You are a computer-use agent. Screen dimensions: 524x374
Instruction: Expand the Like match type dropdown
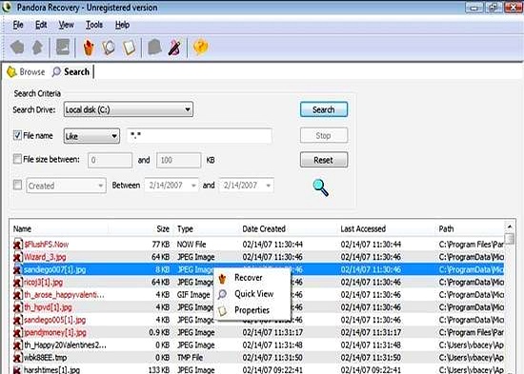[x=91, y=136]
